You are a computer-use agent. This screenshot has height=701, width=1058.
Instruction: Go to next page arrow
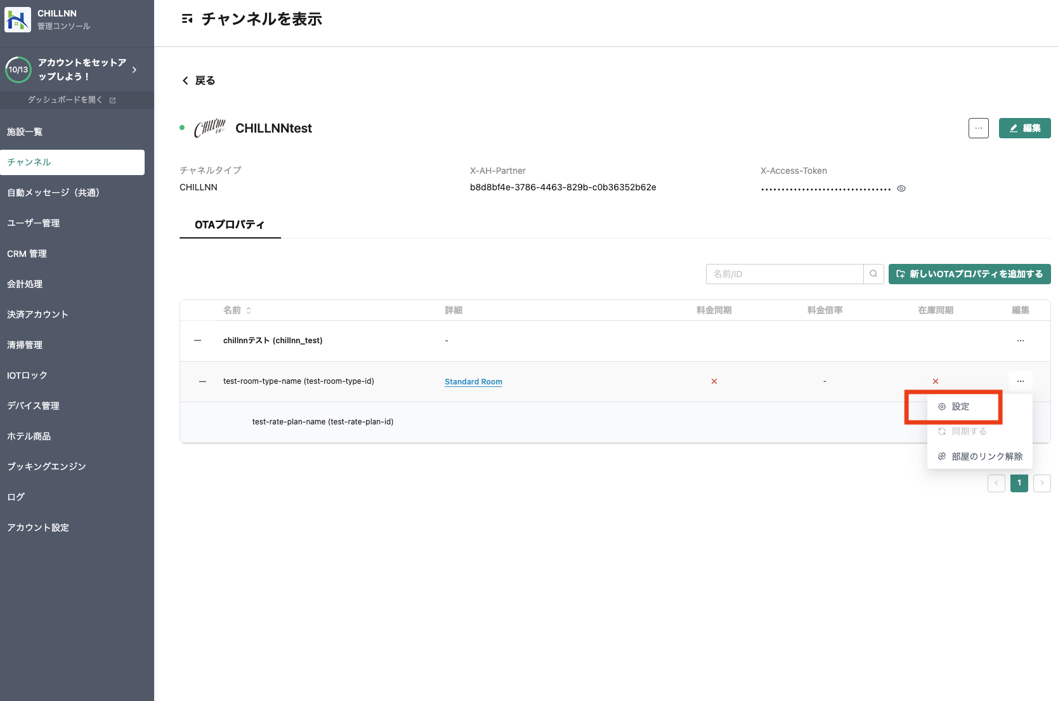pos(1042,483)
